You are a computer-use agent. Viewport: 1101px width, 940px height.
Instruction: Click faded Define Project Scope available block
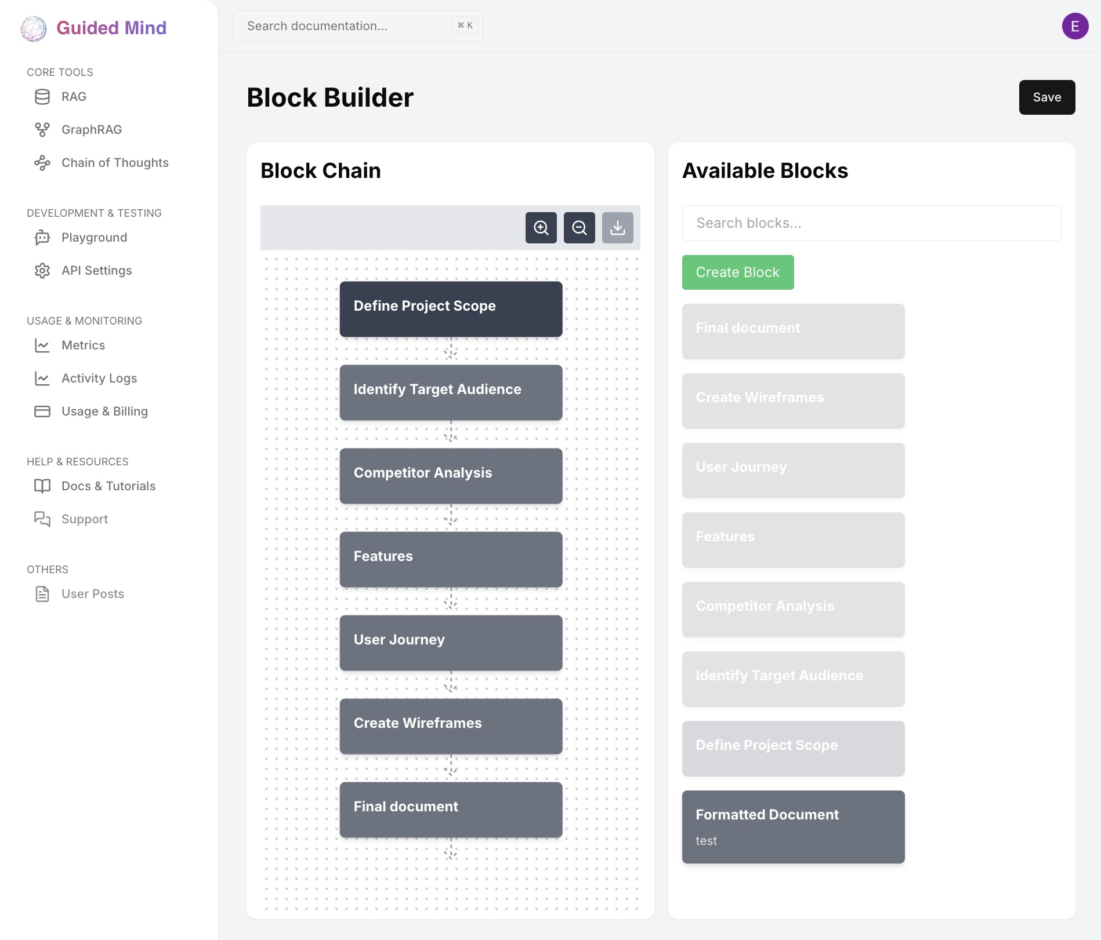pos(793,749)
